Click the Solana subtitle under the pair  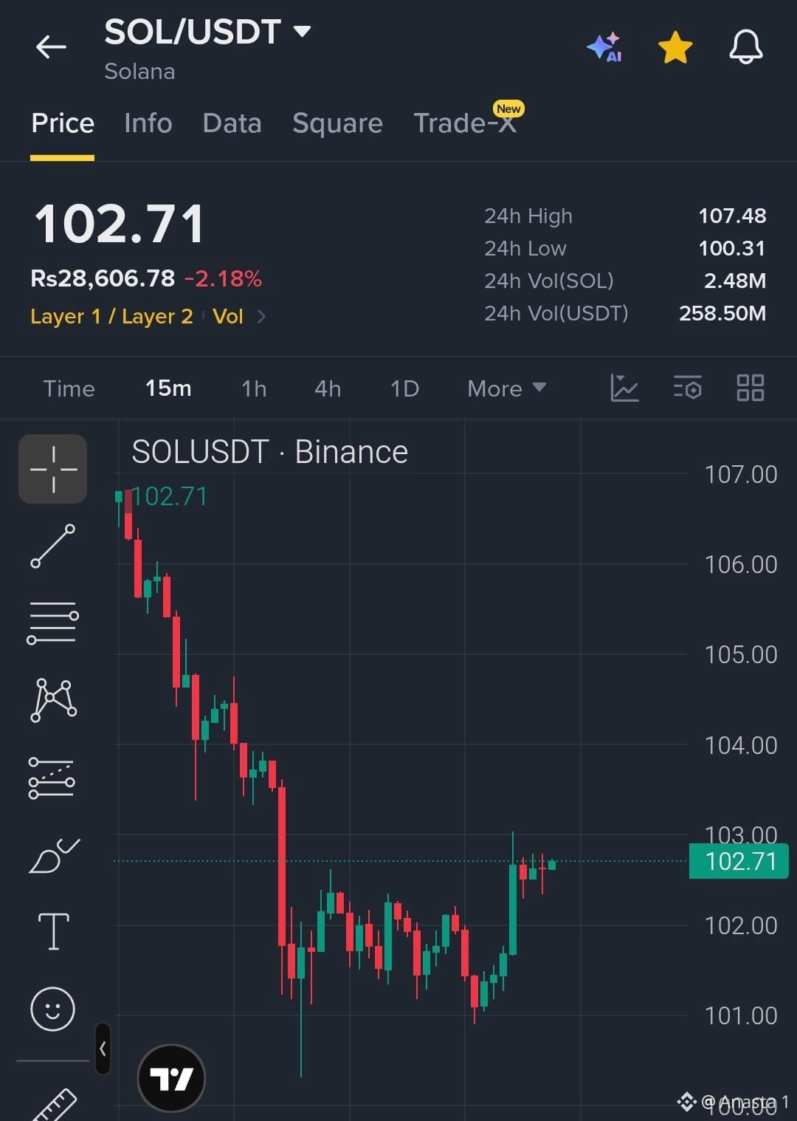139,72
